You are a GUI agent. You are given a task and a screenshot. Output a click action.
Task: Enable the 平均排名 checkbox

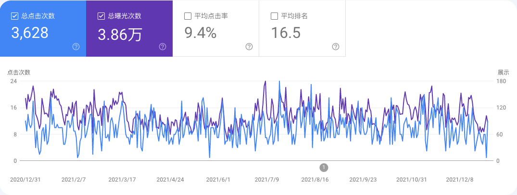(274, 16)
